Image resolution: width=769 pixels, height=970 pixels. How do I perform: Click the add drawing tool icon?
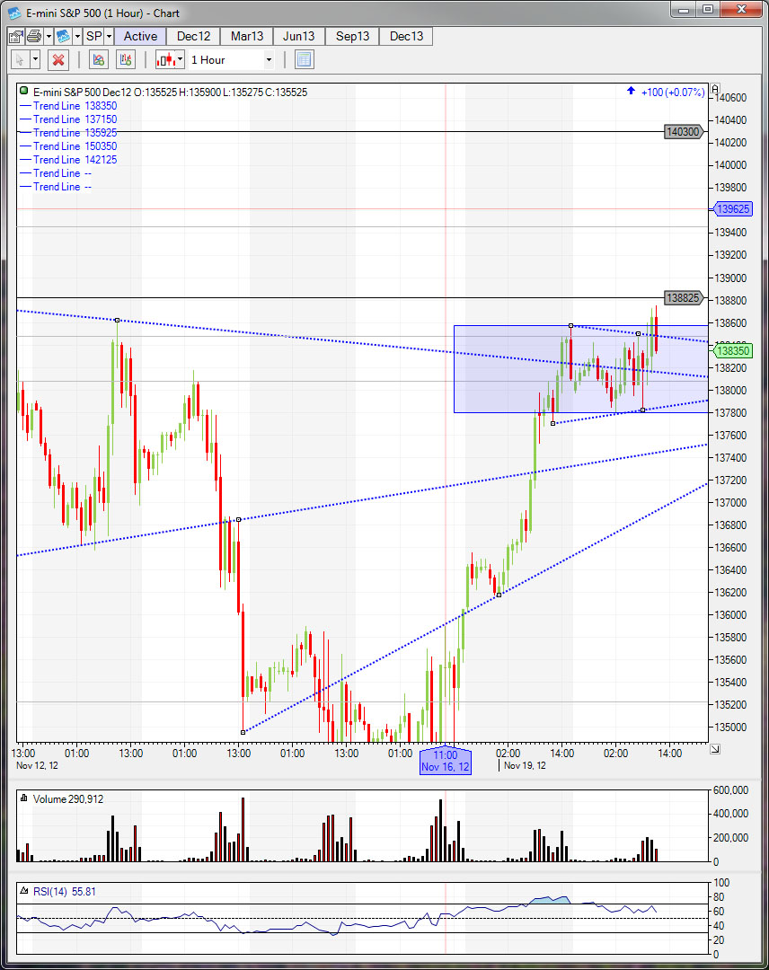pos(125,60)
